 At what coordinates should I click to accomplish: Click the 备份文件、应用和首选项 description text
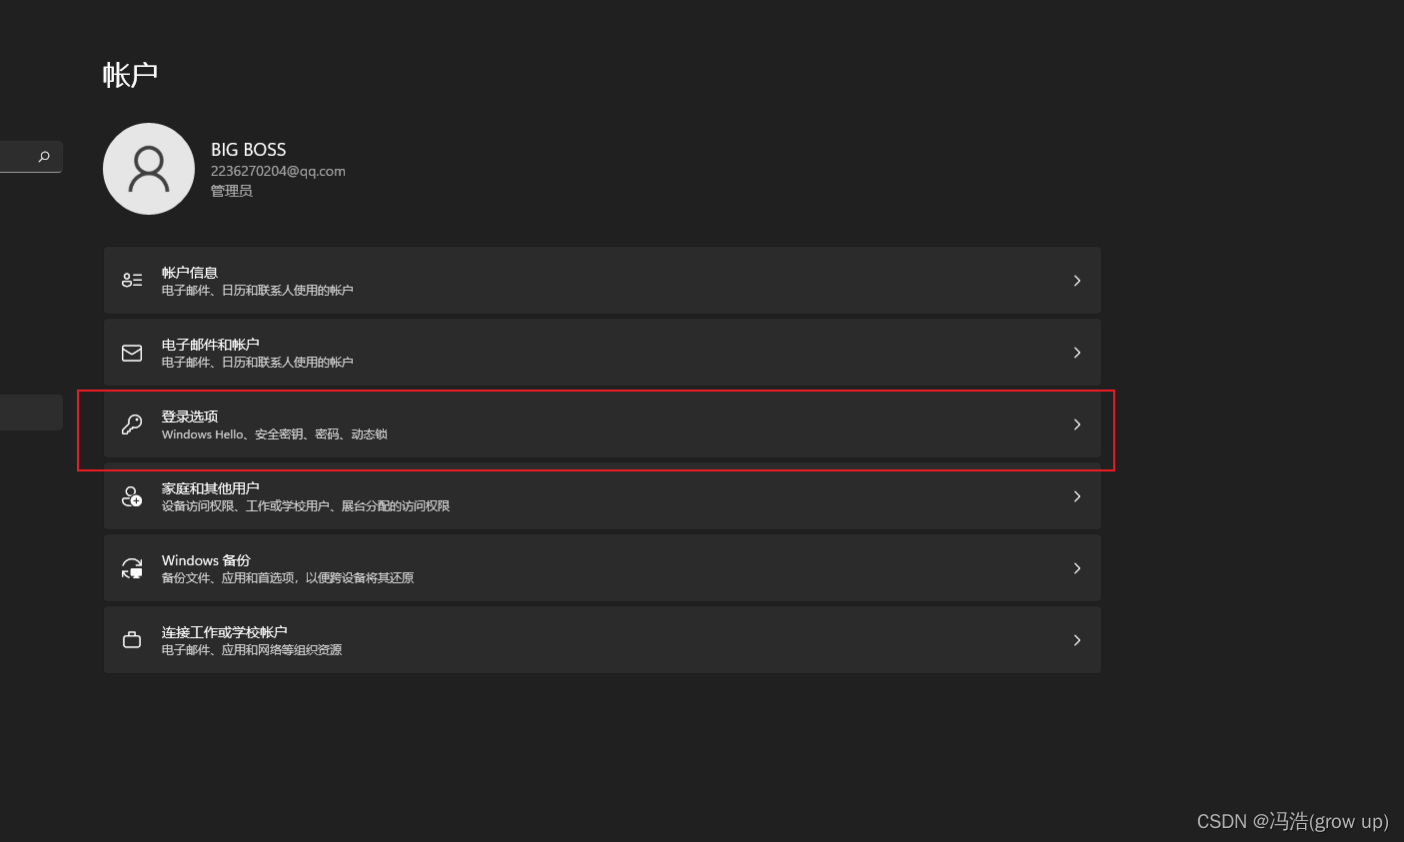pos(288,578)
